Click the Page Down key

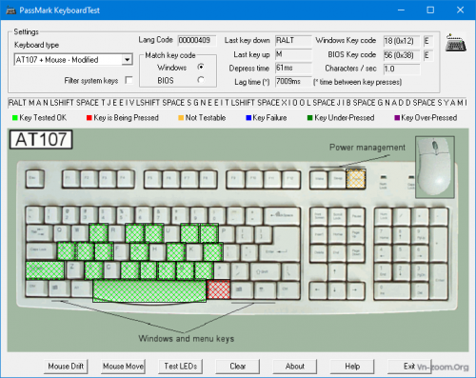pyautogui.click(x=356, y=252)
